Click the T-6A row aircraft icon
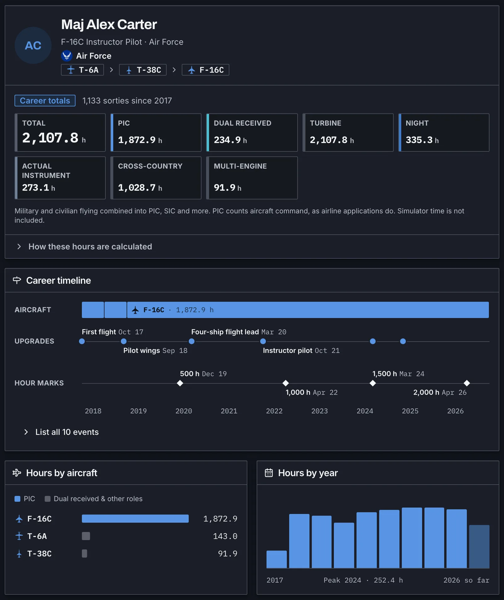 click(x=19, y=536)
